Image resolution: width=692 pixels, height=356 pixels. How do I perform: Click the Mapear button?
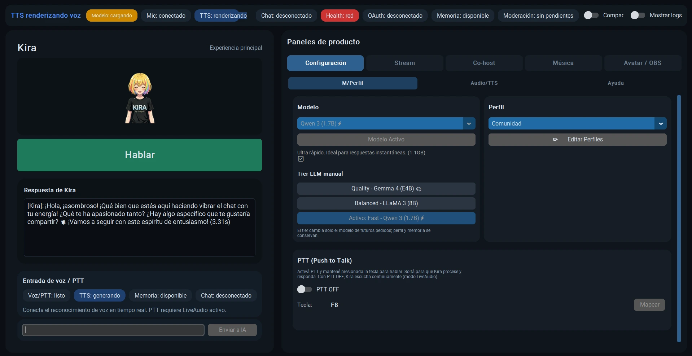(x=649, y=305)
